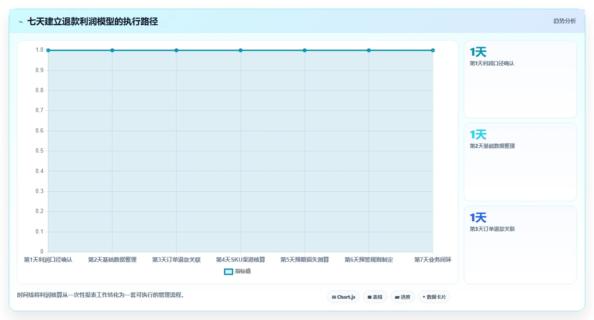Click y-axis value 0.7
This screenshot has height=320, width=594.
tap(40, 110)
